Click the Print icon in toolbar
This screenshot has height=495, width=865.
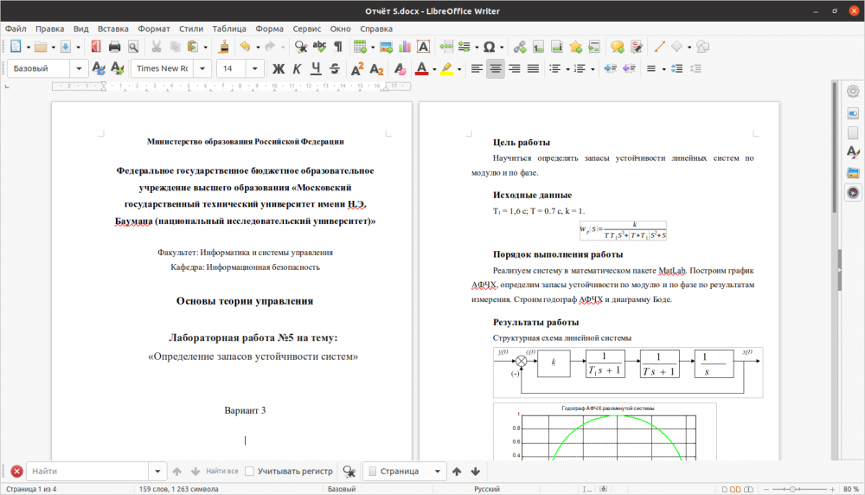[x=115, y=47]
